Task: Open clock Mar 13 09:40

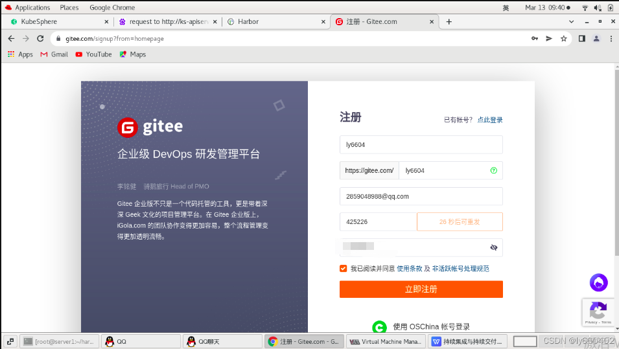Action: pos(547,8)
